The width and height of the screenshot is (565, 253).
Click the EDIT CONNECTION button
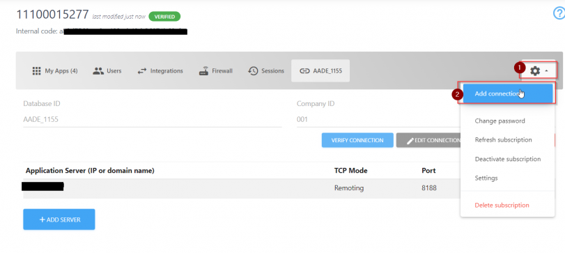pyautogui.click(x=428, y=140)
